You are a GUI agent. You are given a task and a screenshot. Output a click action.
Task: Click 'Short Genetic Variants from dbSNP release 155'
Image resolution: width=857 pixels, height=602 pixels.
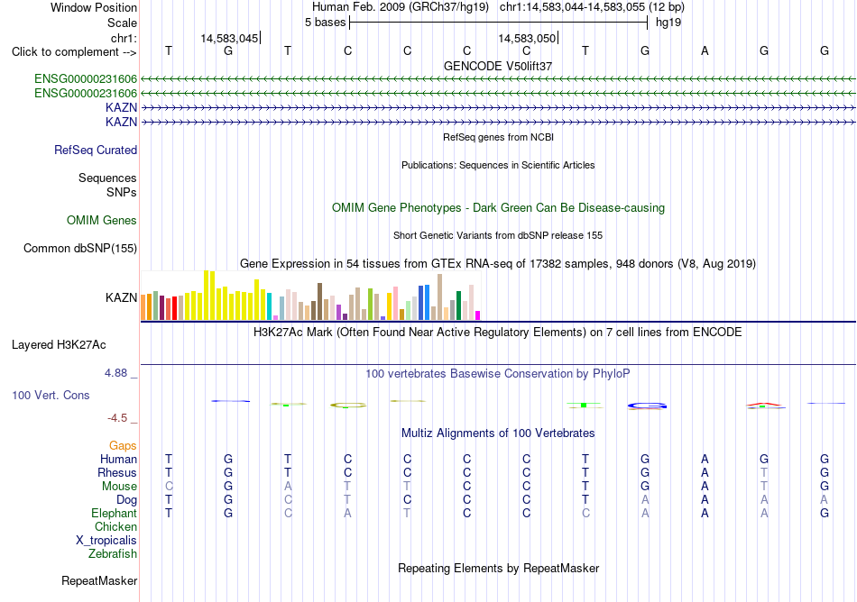pos(498,236)
